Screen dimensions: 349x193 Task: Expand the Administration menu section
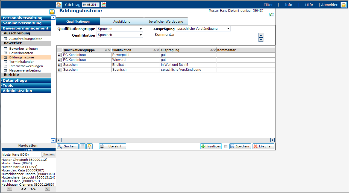tap(26, 91)
